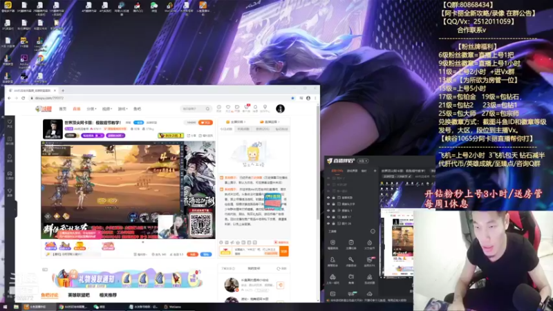Open the 直播 nav item
This screenshot has height=311, width=553.
click(77, 109)
